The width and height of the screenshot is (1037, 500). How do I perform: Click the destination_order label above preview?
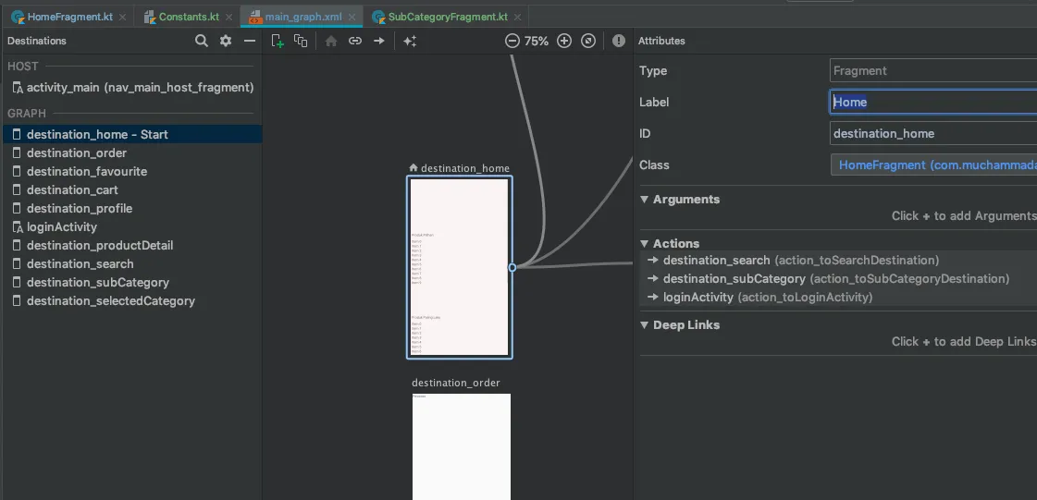coord(456,384)
